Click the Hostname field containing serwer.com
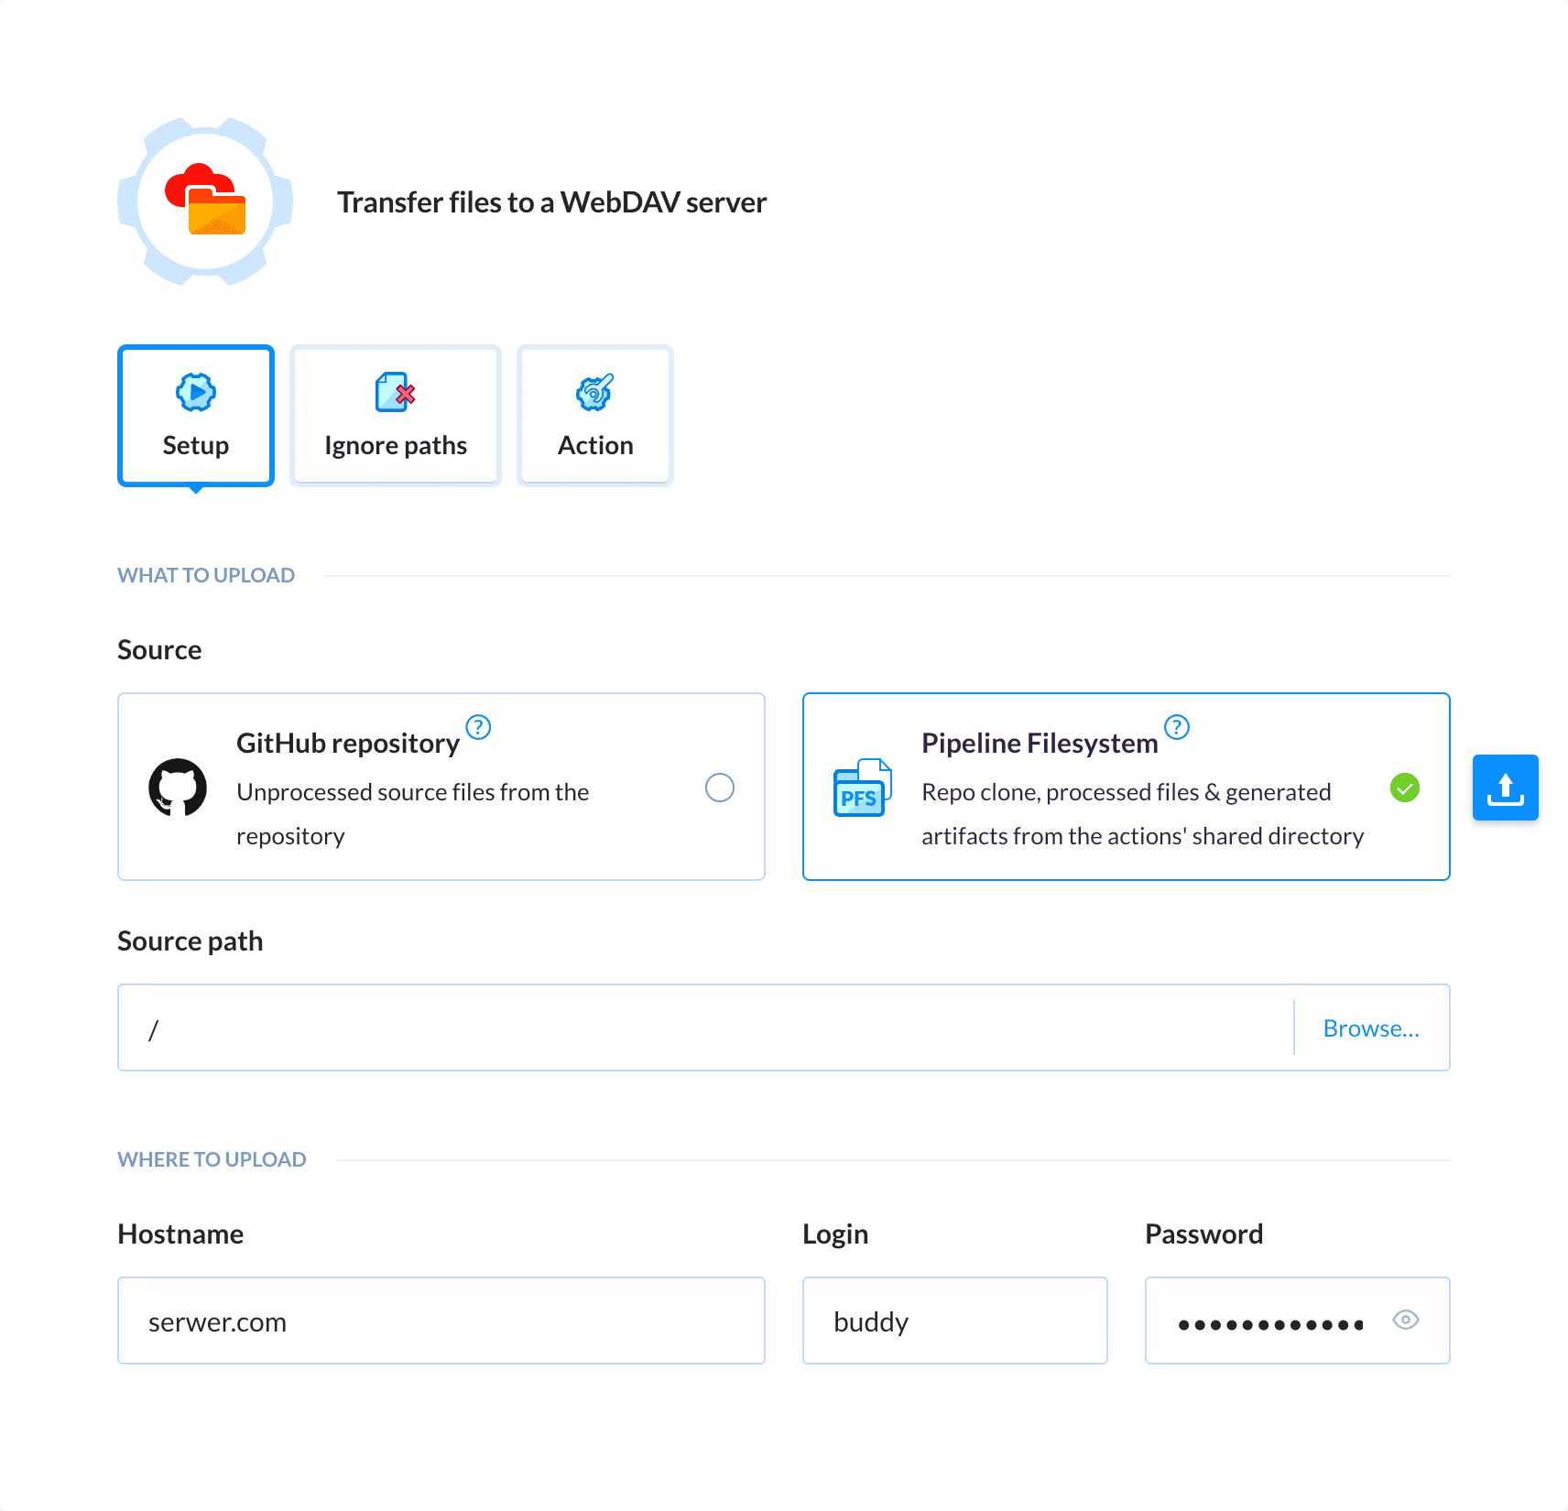This screenshot has width=1568, height=1511. (441, 1321)
